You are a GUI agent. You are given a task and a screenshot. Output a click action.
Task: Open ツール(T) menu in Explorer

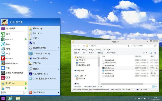point(99,50)
